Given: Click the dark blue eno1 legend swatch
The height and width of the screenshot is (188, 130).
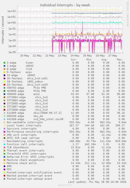Looking at the screenshot, I should coord(4,94).
